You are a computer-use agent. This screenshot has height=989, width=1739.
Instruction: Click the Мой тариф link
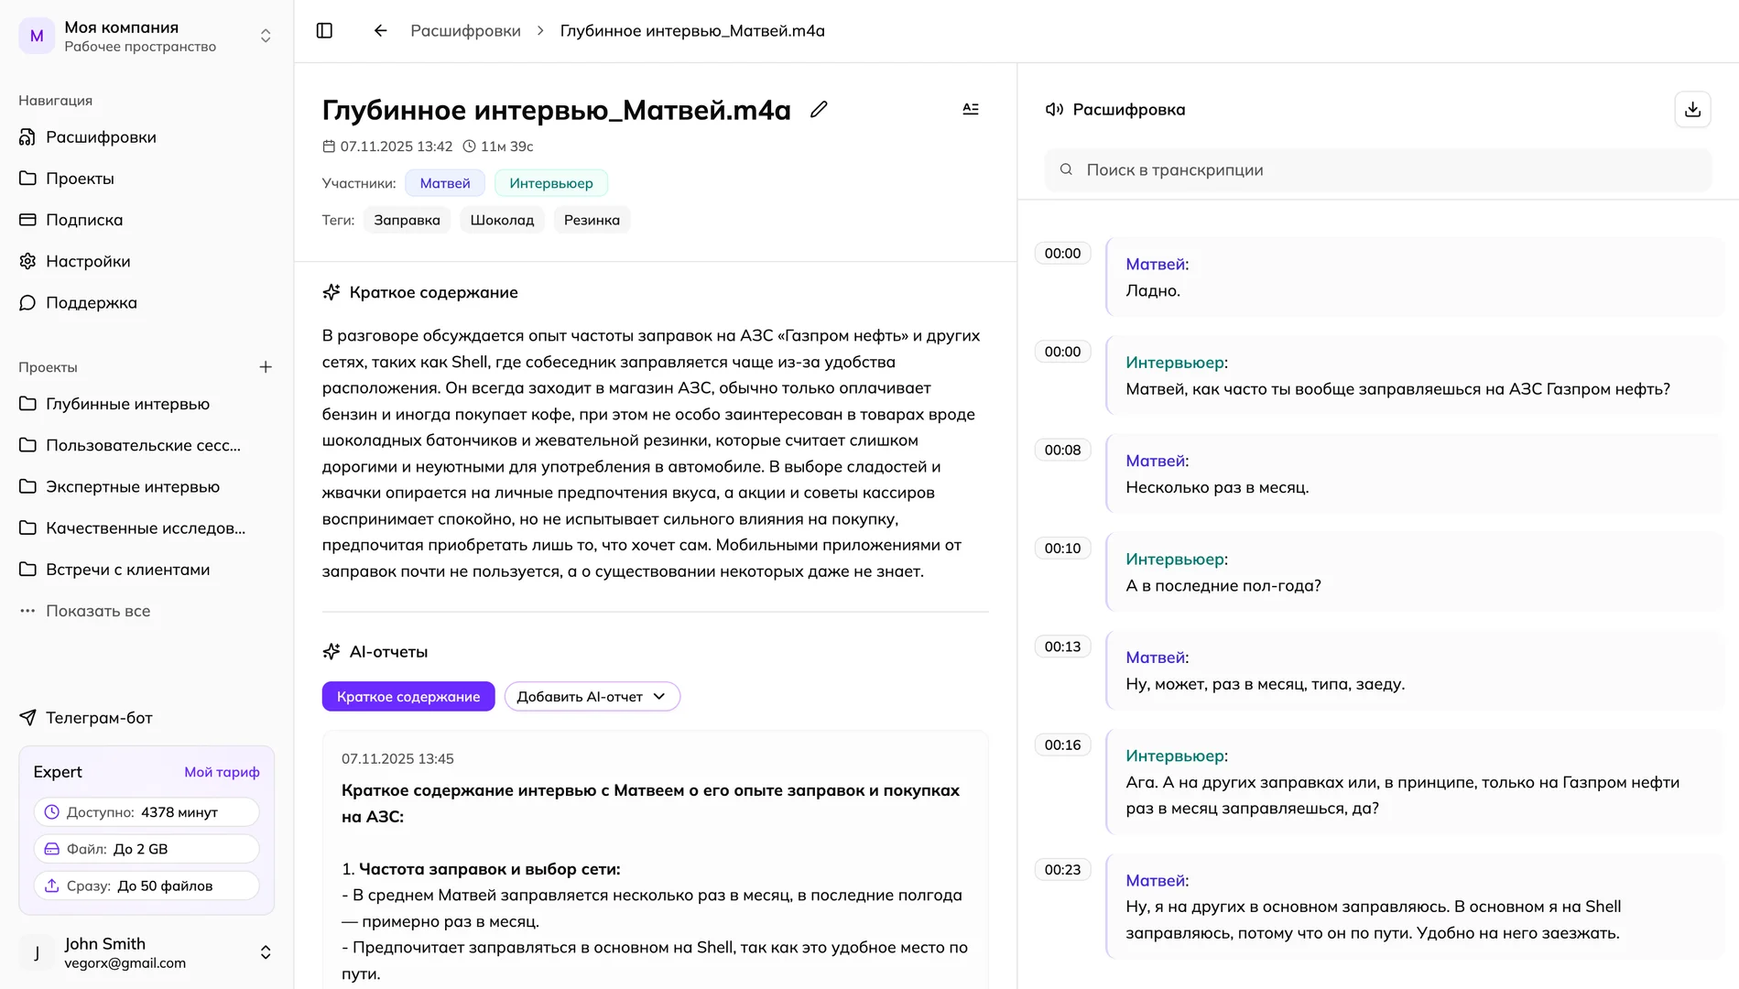[x=221, y=772]
